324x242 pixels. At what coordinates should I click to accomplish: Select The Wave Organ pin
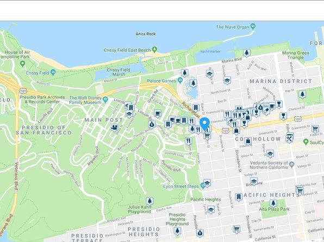(253, 26)
